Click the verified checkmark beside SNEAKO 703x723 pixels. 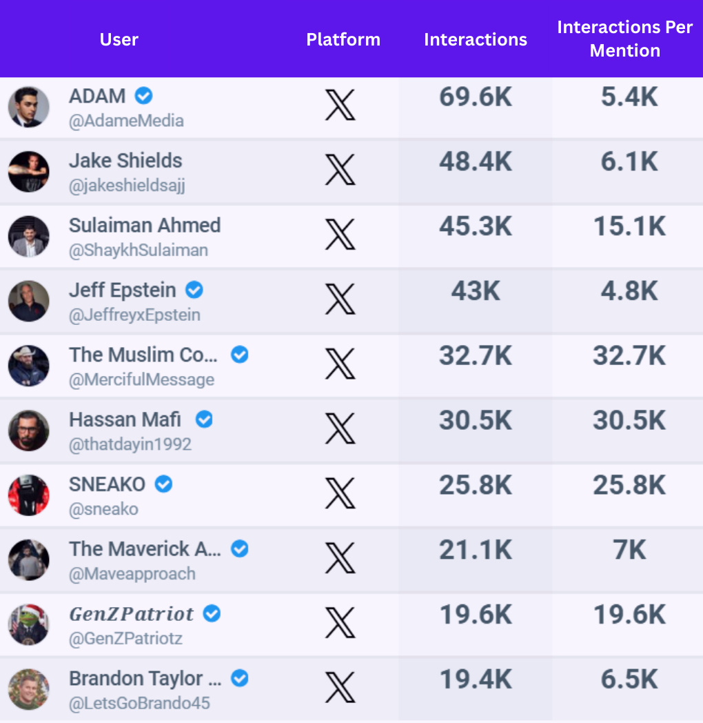pos(163,484)
